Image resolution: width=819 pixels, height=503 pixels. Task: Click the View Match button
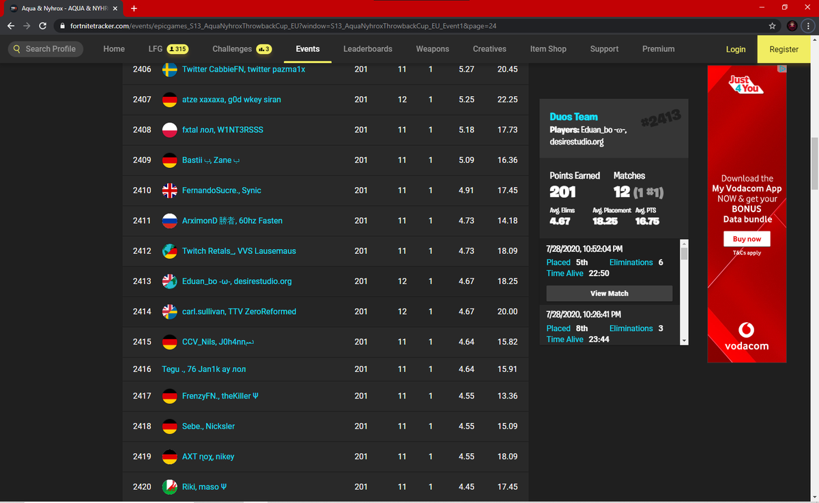609,293
